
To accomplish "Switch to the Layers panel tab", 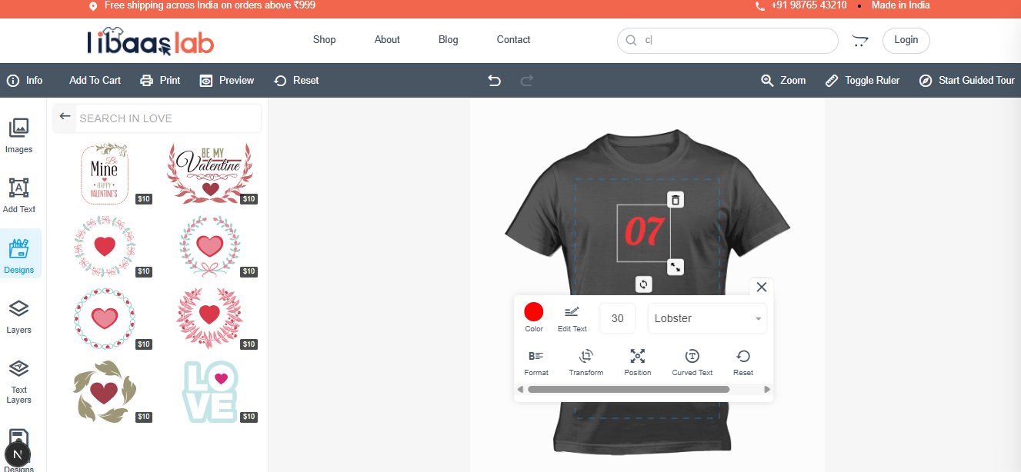I will coord(19,316).
